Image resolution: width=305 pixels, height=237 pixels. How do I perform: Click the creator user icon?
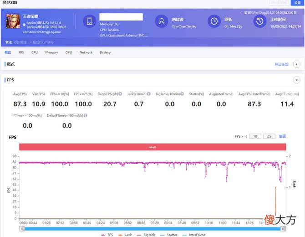tap(162, 21)
